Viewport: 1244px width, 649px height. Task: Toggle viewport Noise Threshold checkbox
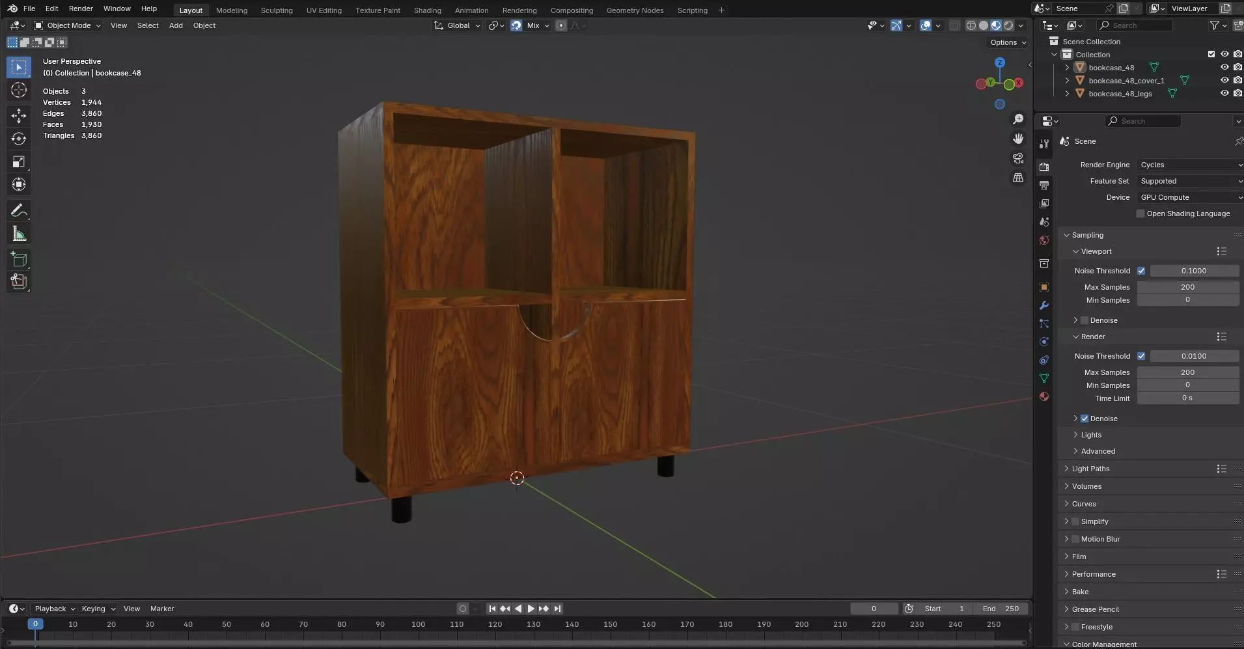(1141, 271)
